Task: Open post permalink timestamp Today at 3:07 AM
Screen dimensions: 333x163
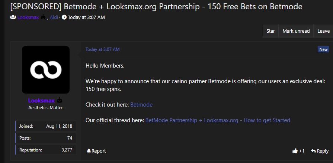Action: 103,49
